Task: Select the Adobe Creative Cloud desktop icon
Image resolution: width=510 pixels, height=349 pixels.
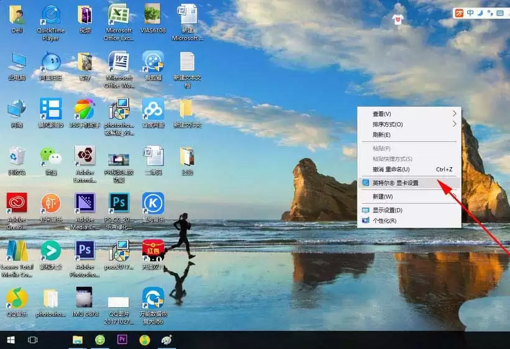Action: coord(17,211)
